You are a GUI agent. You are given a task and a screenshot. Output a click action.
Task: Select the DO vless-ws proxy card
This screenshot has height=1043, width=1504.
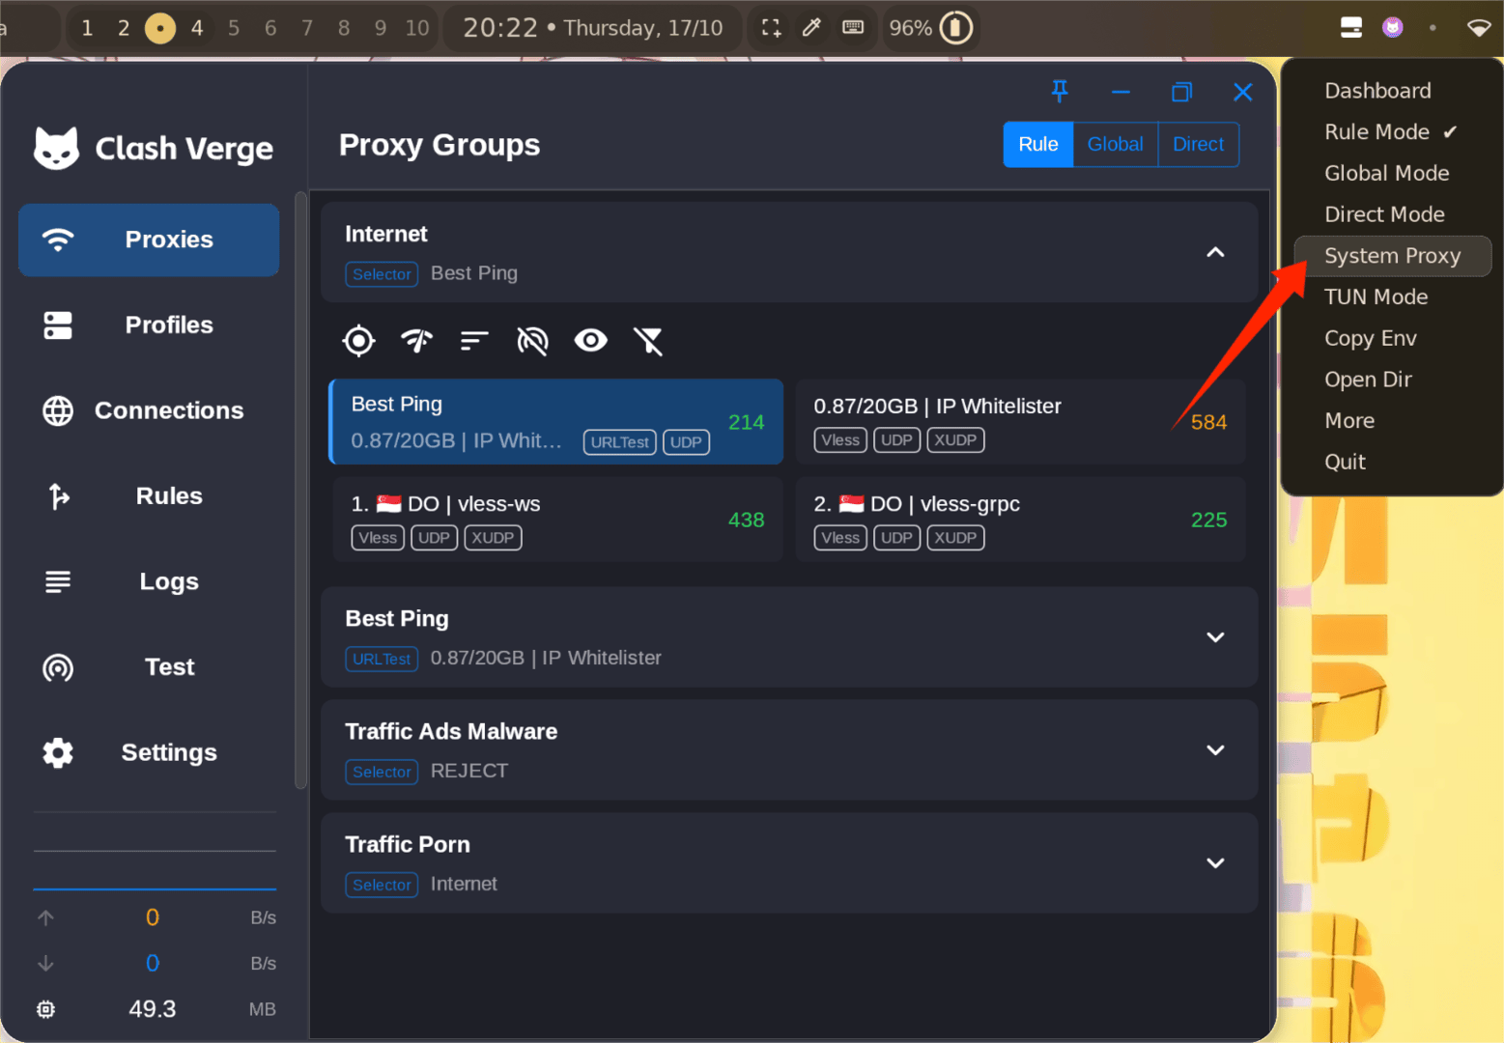tap(556, 520)
